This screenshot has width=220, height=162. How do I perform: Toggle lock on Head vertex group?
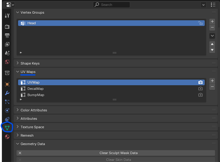pyautogui.click(x=201, y=23)
